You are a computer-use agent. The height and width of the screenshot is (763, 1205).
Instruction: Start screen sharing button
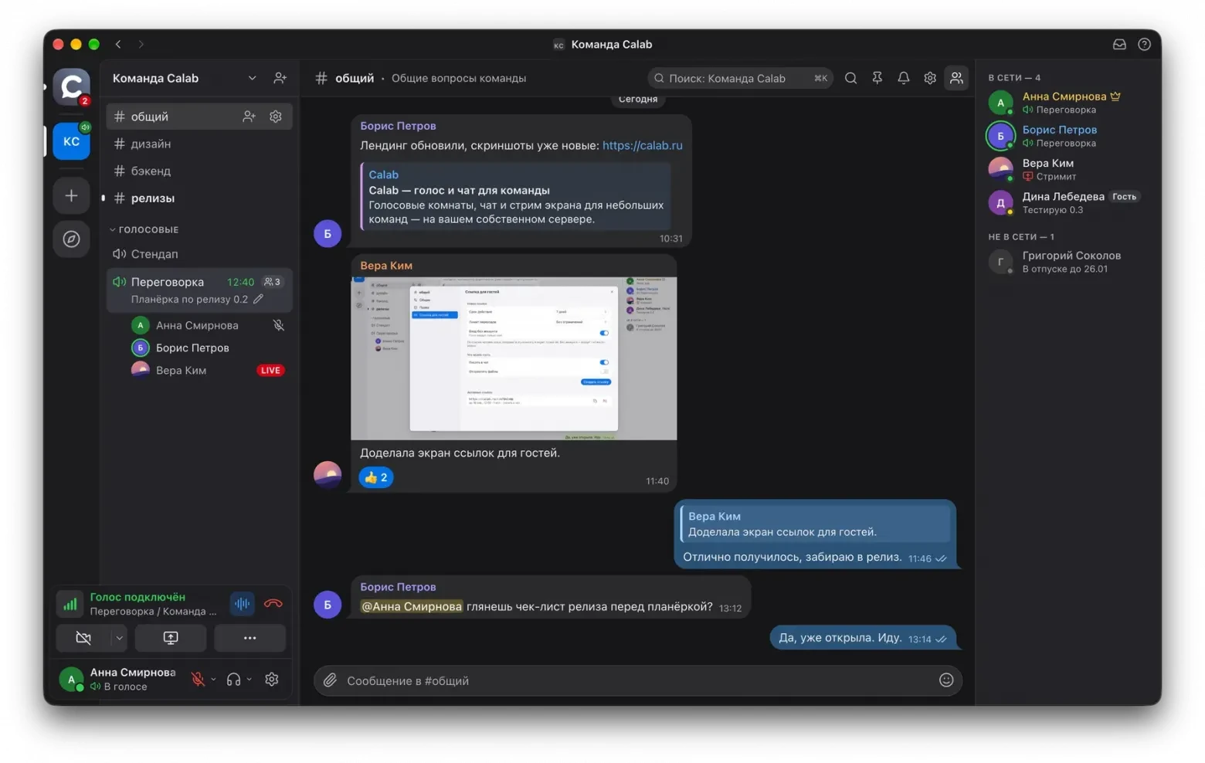[171, 638]
